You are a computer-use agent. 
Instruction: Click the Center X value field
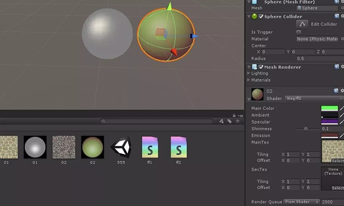click(x=273, y=52)
